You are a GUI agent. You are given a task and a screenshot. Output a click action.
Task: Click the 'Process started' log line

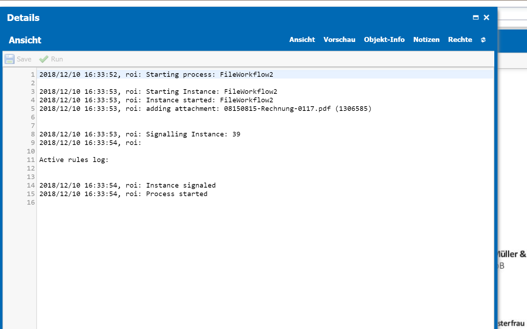click(123, 194)
